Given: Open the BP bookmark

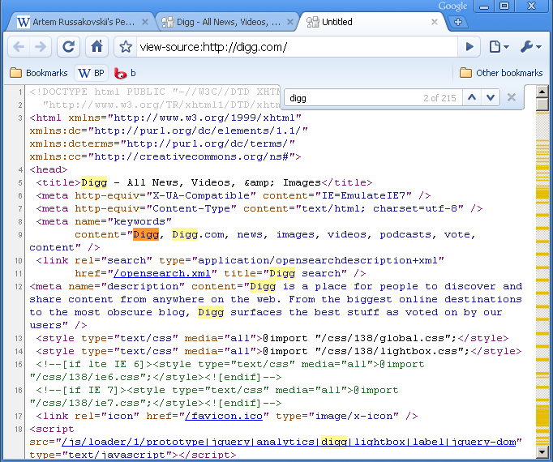Looking at the screenshot, I should [91, 73].
